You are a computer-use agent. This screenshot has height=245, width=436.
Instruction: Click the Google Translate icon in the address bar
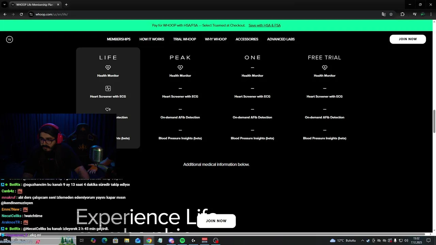(384, 14)
